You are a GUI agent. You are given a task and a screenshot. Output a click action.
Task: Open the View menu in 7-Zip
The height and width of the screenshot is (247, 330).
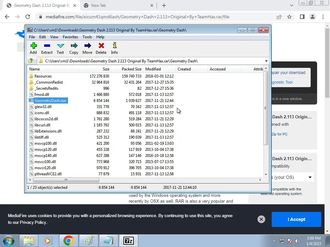(54, 37)
